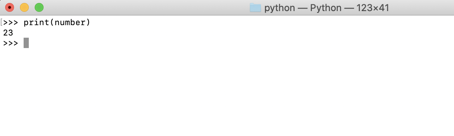Image resolution: width=454 pixels, height=136 pixels.
Task: Click the bracket mark beside first prompt
Action: 1,23
